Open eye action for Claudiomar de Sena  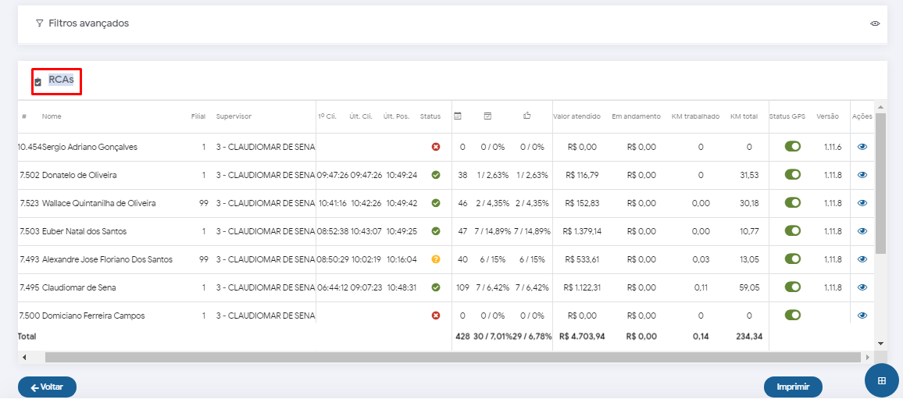tap(862, 287)
